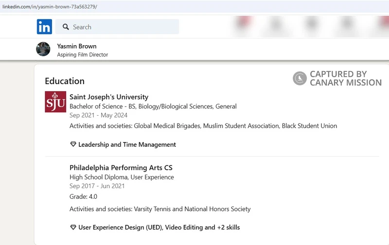This screenshot has height=245, width=389.
Task: Click the LinkedIn logo icon
Action: pos(44,27)
